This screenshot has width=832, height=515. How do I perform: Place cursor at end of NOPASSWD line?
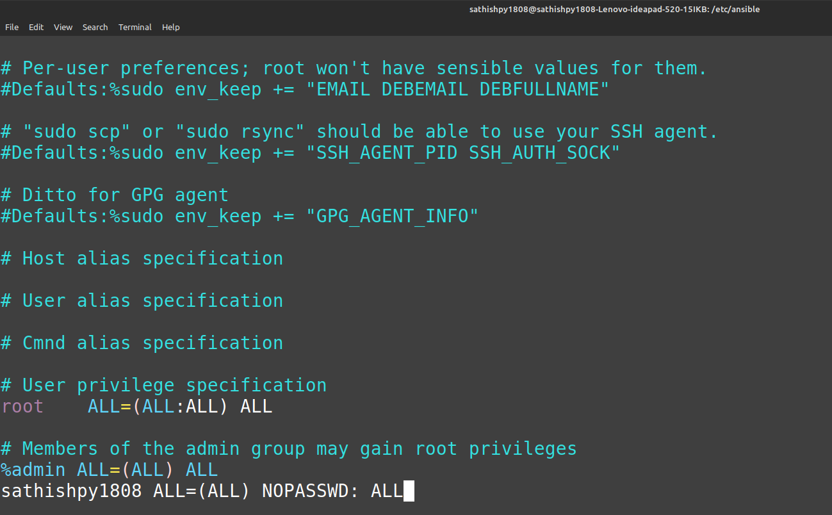409,491
